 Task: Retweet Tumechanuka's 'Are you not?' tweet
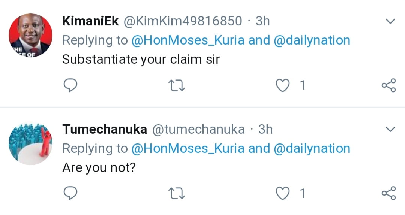click(176, 193)
